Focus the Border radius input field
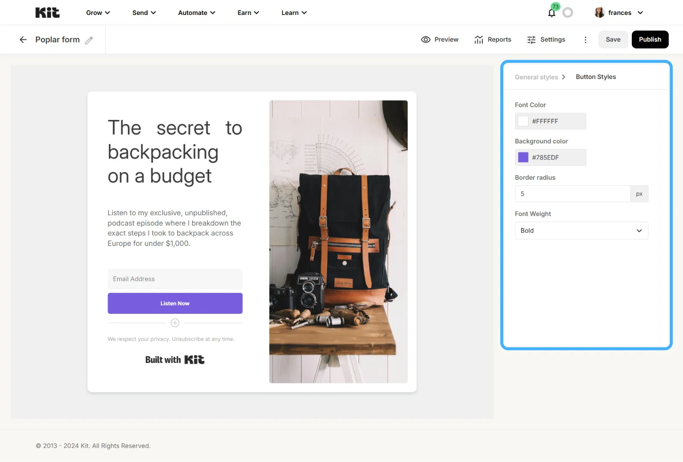This screenshot has height=462, width=683. point(572,194)
